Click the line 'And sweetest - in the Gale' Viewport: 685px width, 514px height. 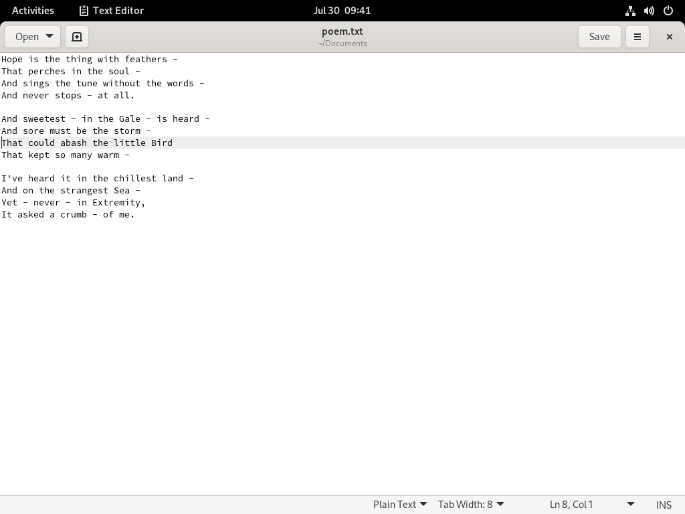coord(106,119)
